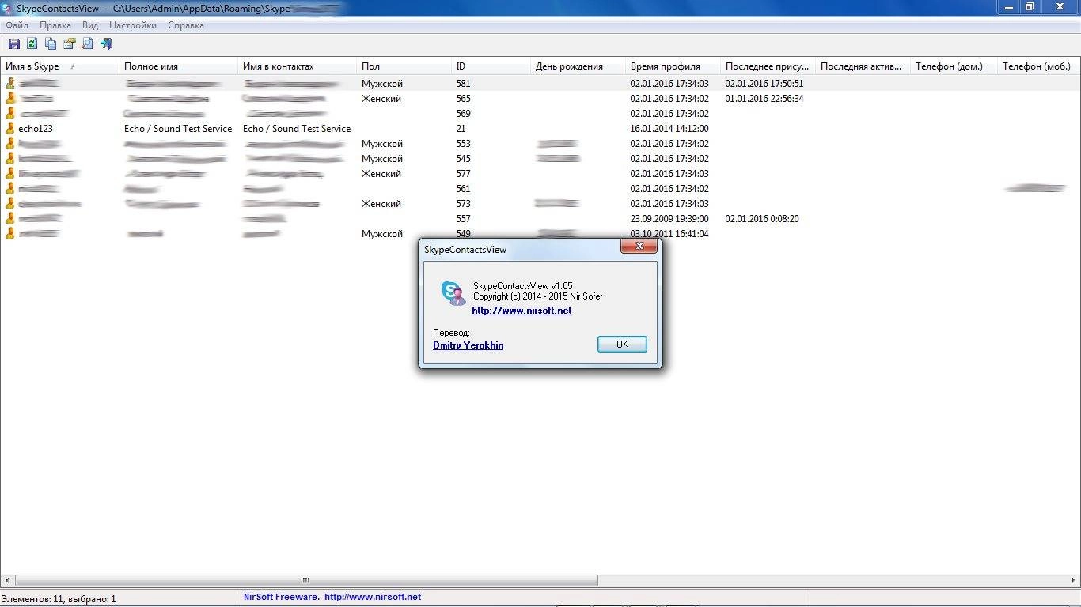The height and width of the screenshot is (607, 1081).
Task: Sort by the Последняя актив... column header
Action: pyautogui.click(x=863, y=66)
